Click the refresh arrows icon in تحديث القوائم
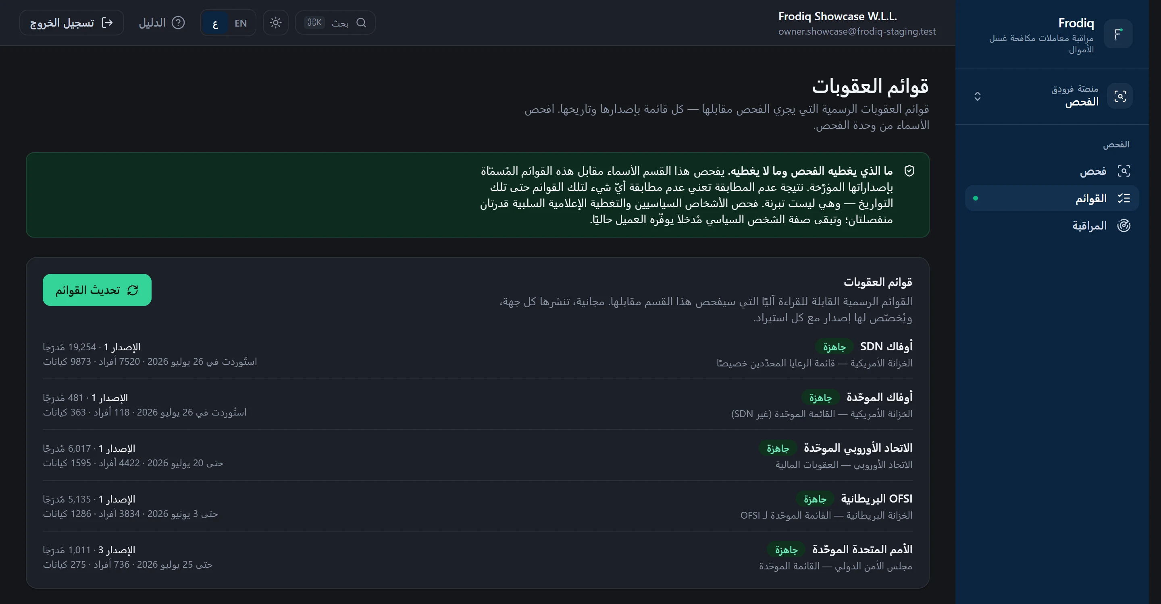This screenshot has width=1161, height=604. point(133,290)
